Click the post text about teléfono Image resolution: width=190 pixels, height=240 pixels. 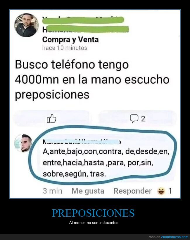92,79
